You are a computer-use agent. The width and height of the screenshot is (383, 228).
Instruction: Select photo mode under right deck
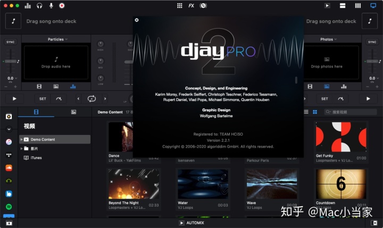327,87
